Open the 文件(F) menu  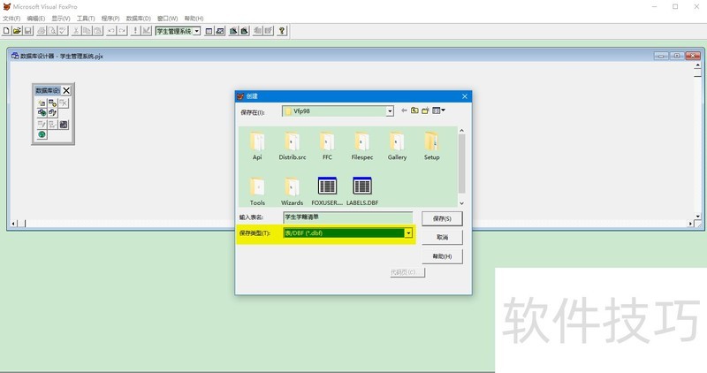coord(11,18)
